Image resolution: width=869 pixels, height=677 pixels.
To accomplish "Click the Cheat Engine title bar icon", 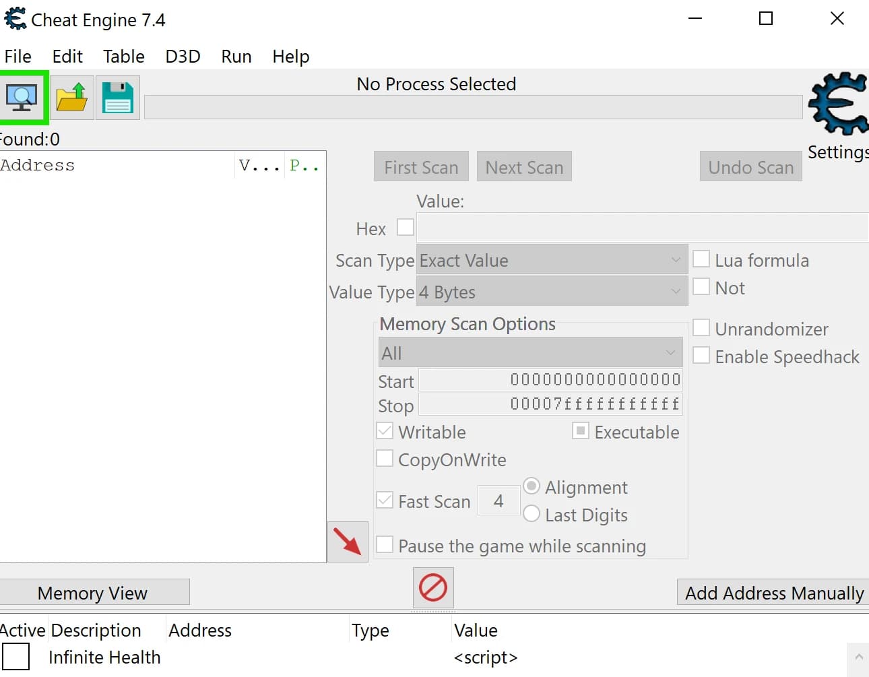I will pos(15,19).
